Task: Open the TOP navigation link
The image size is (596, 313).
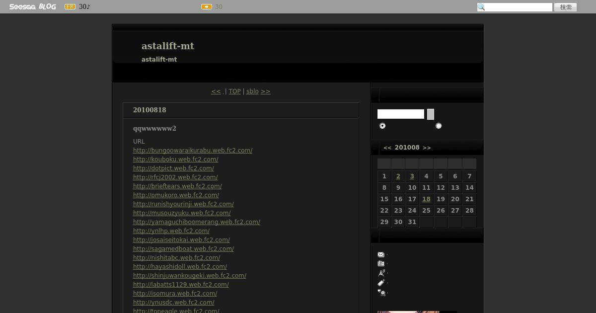Action: click(x=234, y=91)
